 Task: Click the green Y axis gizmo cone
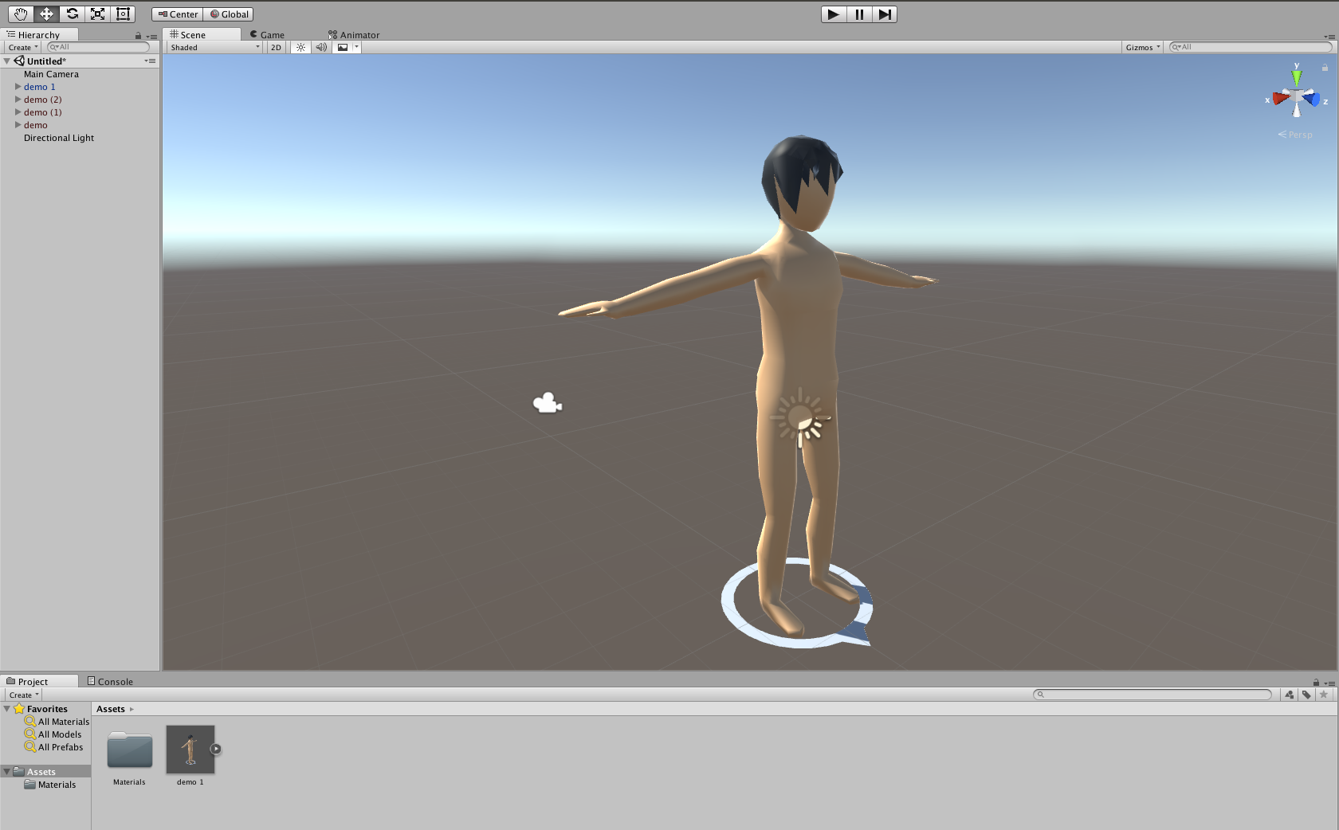(1297, 77)
